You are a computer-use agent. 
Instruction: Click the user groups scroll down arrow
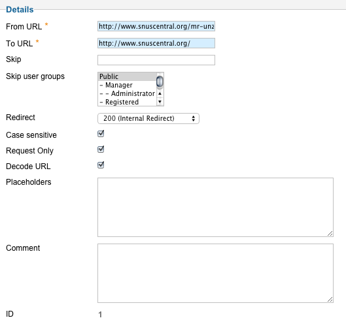click(x=160, y=102)
